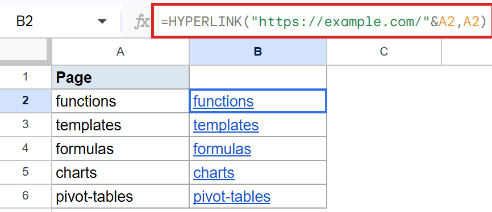Select cell A3 containing templates

point(120,125)
